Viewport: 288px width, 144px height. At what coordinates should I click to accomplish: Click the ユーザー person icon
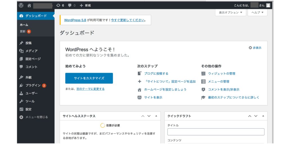pyautogui.click(x=21, y=93)
